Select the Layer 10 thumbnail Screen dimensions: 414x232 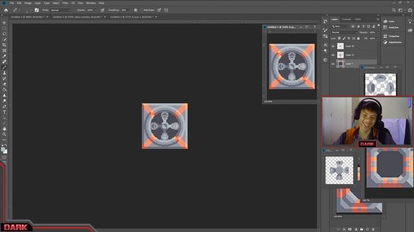click(x=340, y=46)
